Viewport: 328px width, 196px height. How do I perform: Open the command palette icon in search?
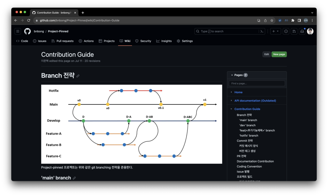pos(262,31)
